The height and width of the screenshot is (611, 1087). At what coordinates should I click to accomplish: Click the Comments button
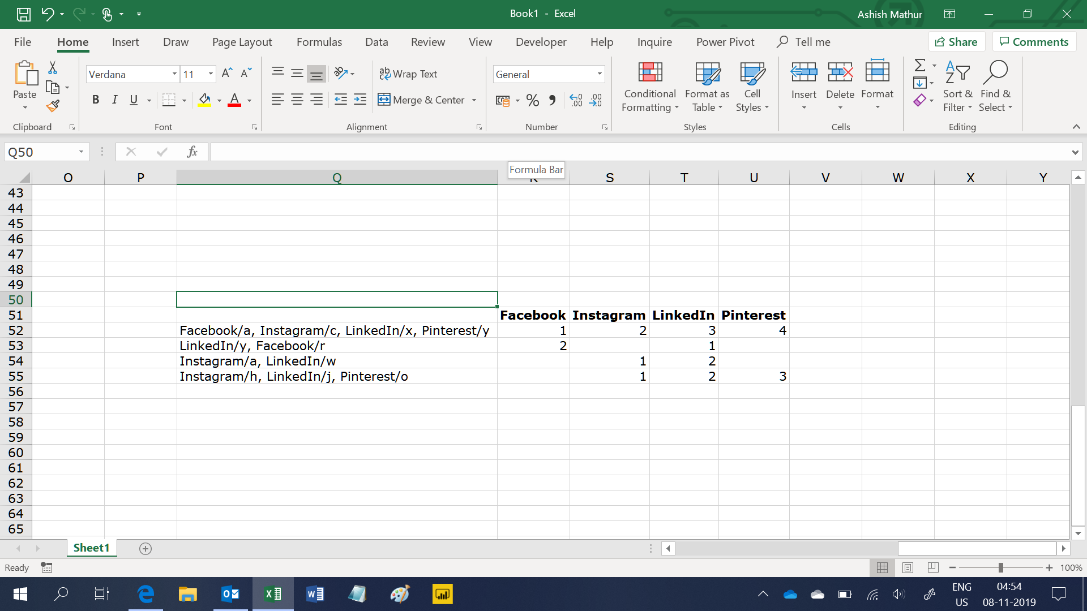pos(1034,42)
